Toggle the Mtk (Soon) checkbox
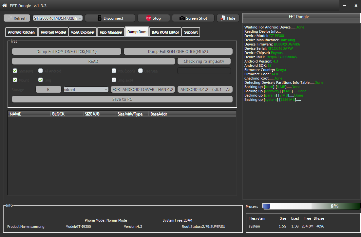Screen dimensions: 361x237 (x=114, y=71)
